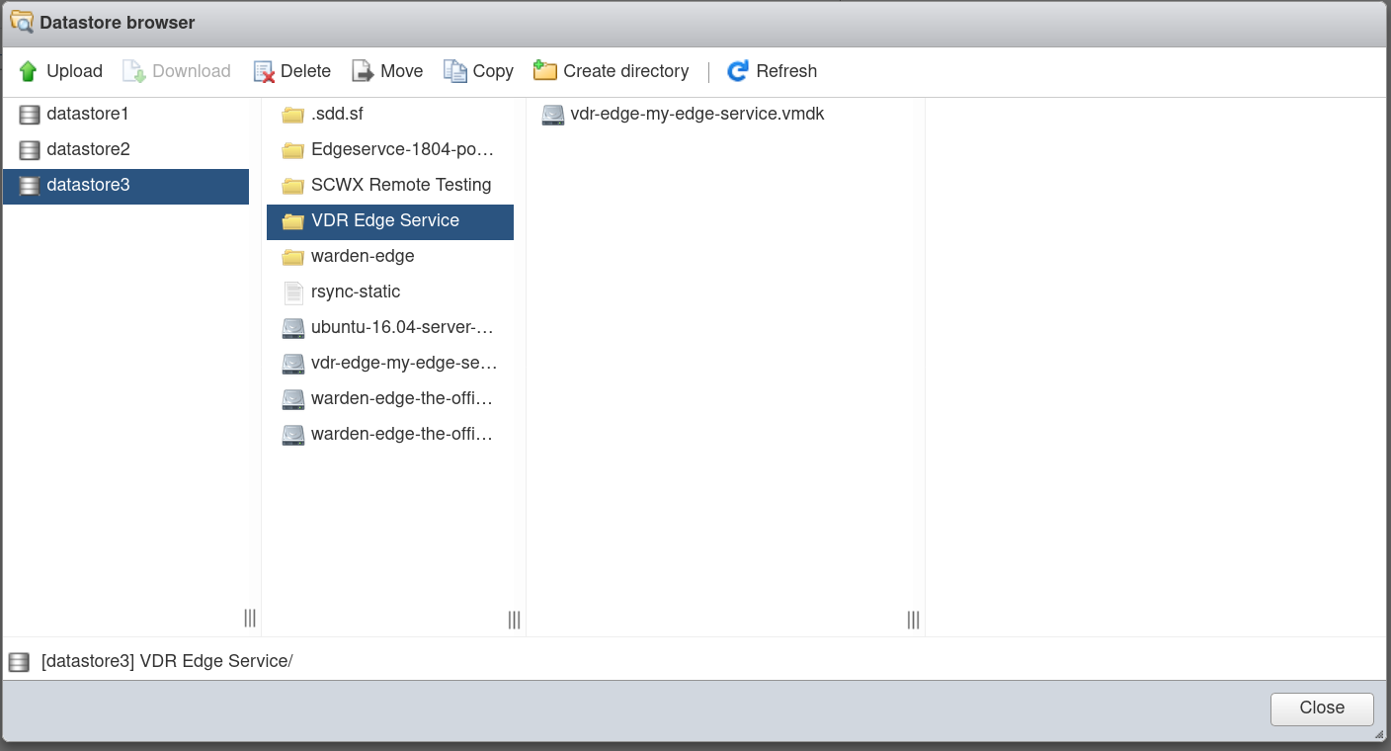Click the Edgeservce-1804 folder icon
Screen dimensions: 1391x751
click(x=292, y=150)
